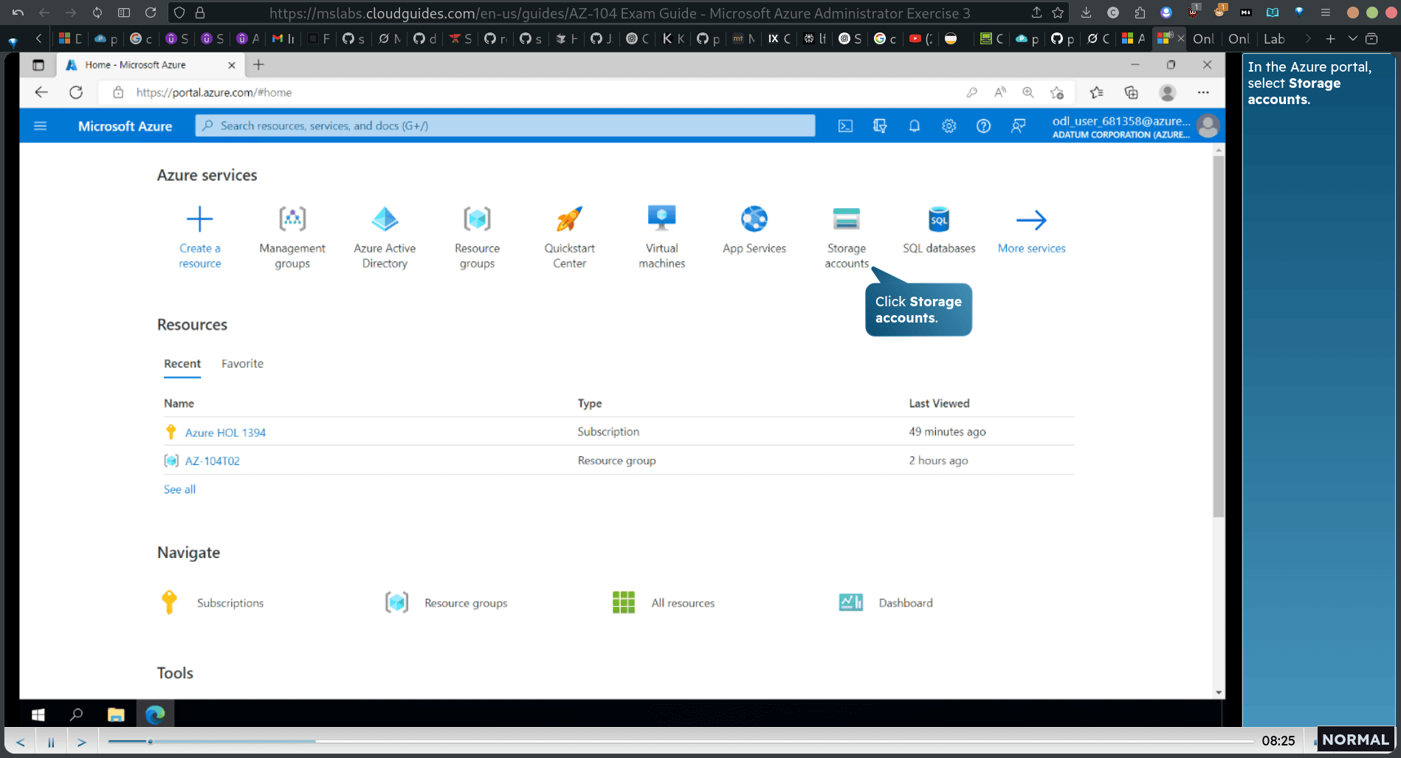Viewport: 1401px width, 758px height.
Task: Click More services arrow
Action: [x=1031, y=220]
